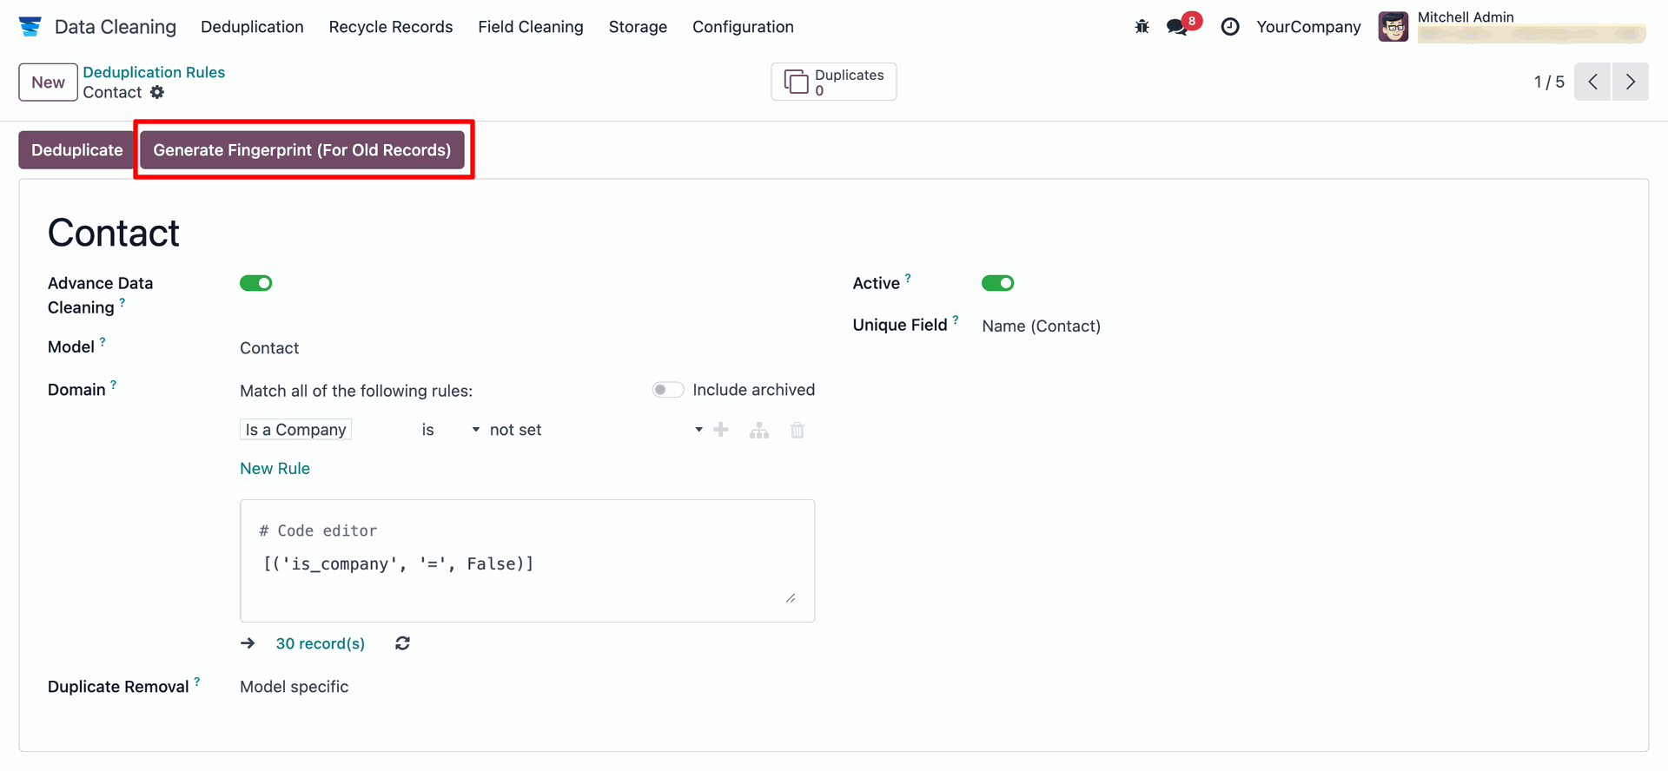Click inside the domain code editor

tap(526, 573)
